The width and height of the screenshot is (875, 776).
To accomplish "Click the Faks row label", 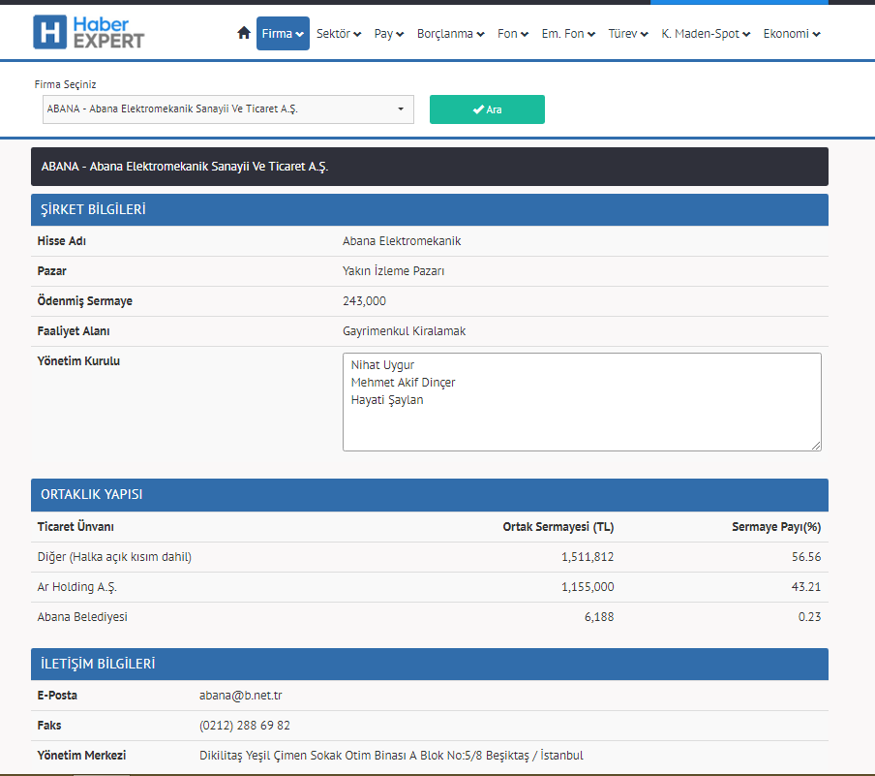I will pos(49,726).
